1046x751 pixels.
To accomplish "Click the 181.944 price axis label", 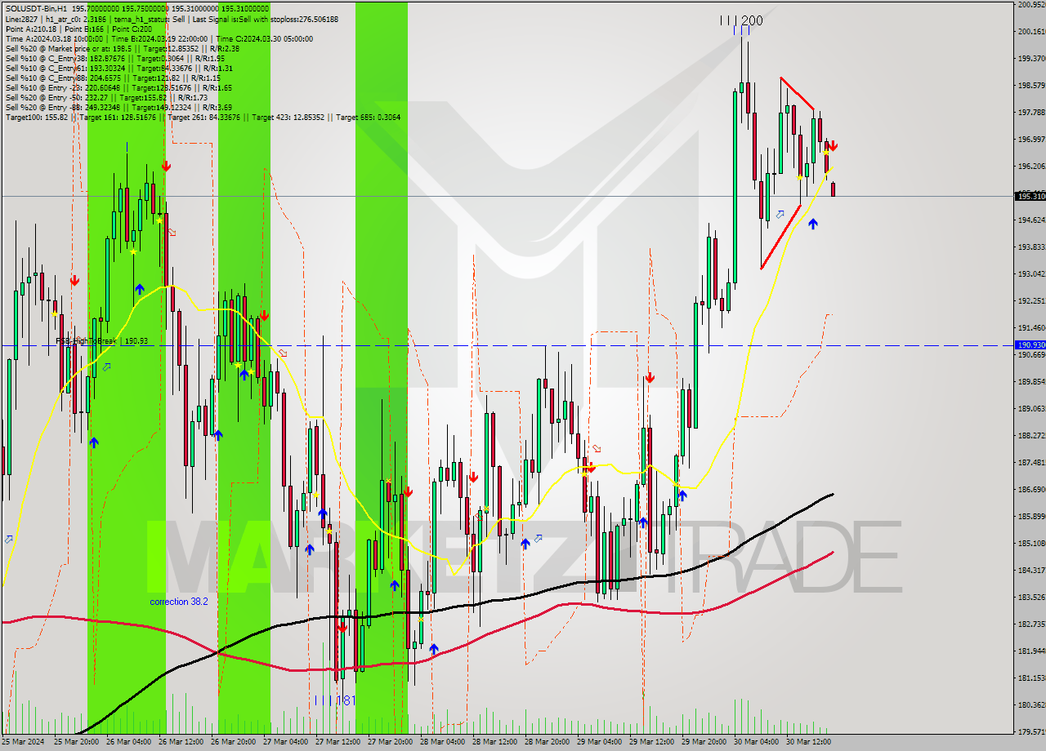I will [1030, 651].
